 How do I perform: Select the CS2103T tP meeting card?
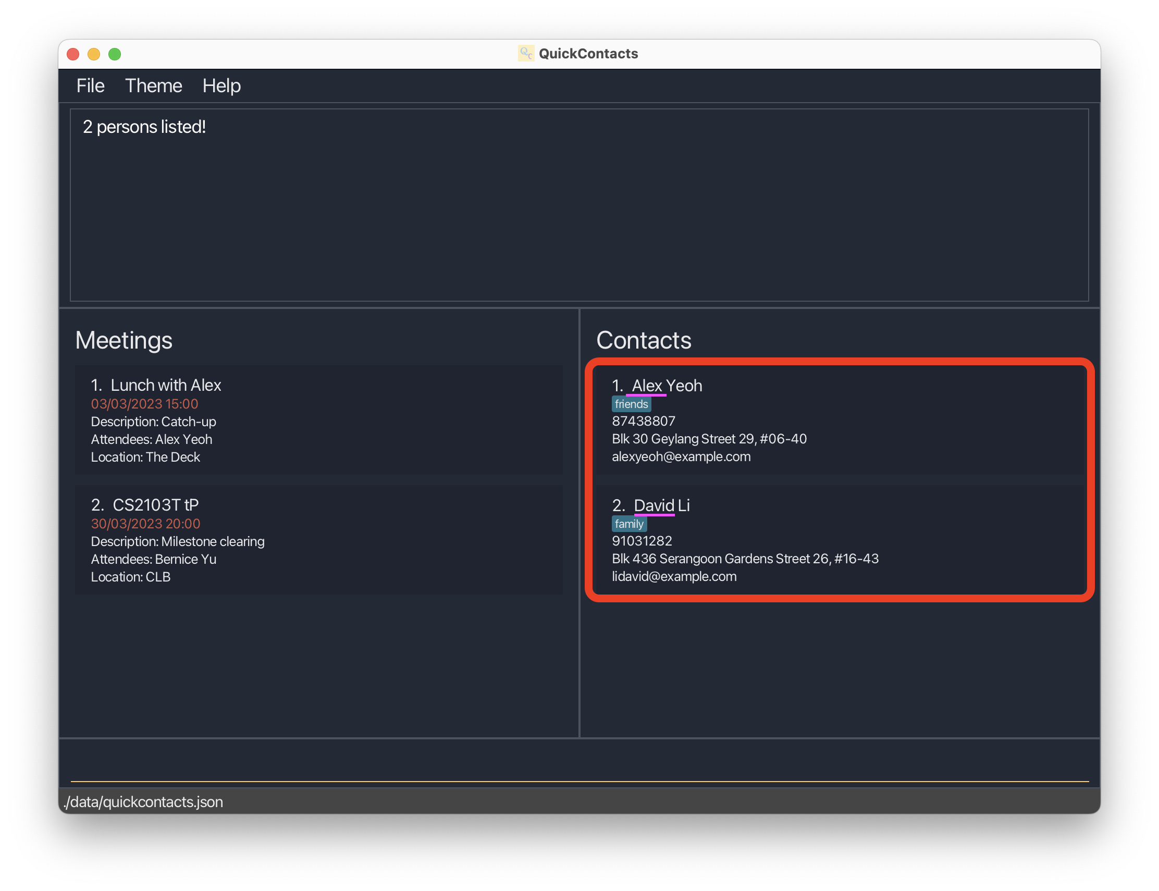319,539
